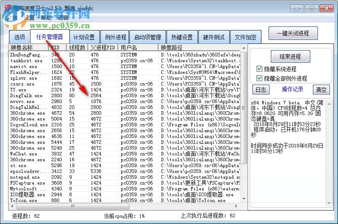Viewport: 338px width, 224px height.
Task: Open the 选项 tab
Action: (19, 37)
